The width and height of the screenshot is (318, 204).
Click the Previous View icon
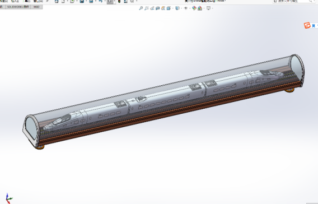tap(152, 8)
